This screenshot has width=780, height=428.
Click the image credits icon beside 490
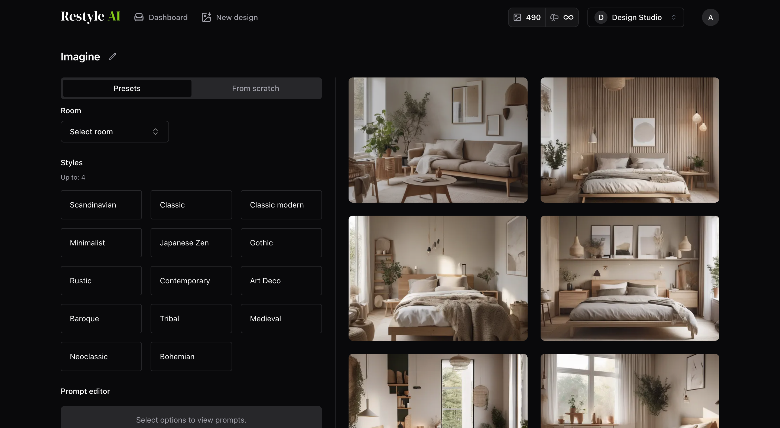tap(517, 17)
